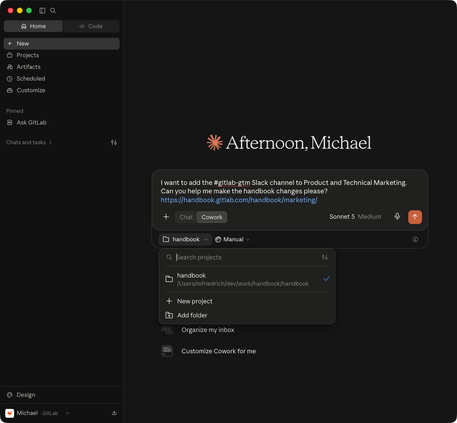Choose the Organize my inbox suggestion
457x423 pixels.
207,330
